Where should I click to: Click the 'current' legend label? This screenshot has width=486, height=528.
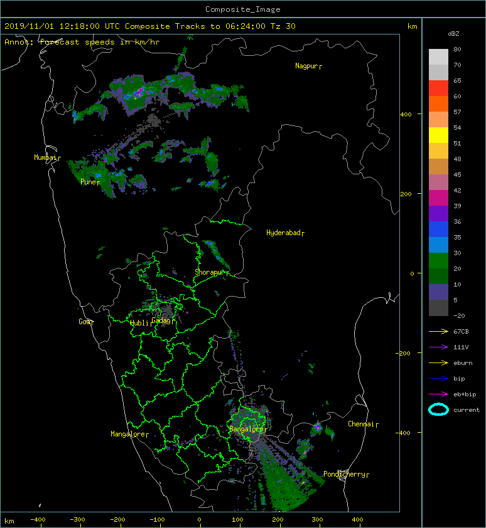(467, 410)
